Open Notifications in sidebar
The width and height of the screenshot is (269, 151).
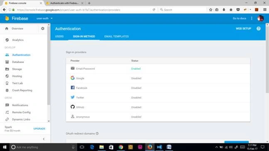pyautogui.click(x=20, y=105)
